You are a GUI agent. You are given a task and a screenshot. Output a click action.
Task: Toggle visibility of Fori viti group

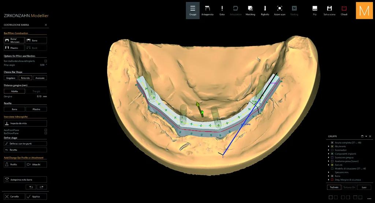332,165
